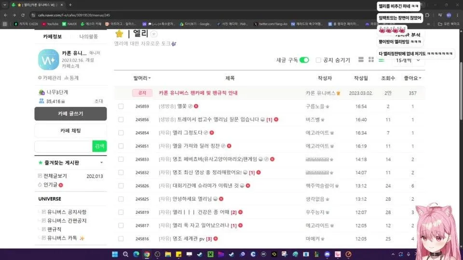Switch to card-style list view icon

pyautogui.click(x=361, y=60)
